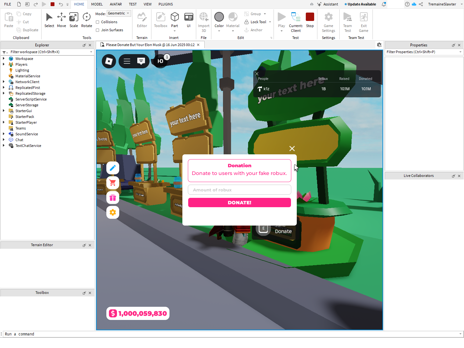Click the pink gift box icon
This screenshot has width=464, height=348.
point(113,198)
